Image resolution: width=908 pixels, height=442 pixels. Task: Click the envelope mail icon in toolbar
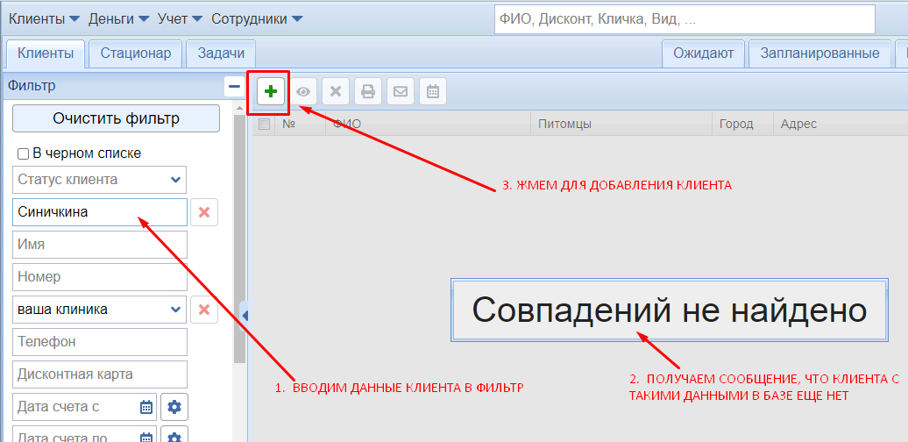point(401,91)
